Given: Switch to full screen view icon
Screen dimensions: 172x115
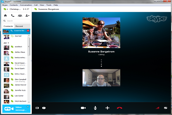Looking at the screenshot, I should point(165,108).
